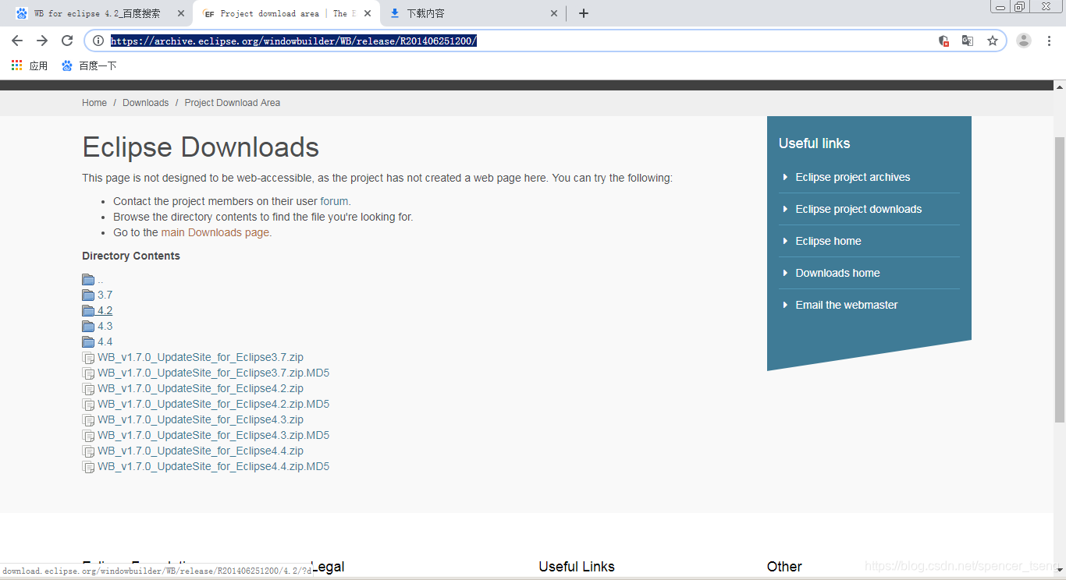The width and height of the screenshot is (1066, 580).
Task: Open site information icon in address bar
Action: pyautogui.click(x=98, y=41)
